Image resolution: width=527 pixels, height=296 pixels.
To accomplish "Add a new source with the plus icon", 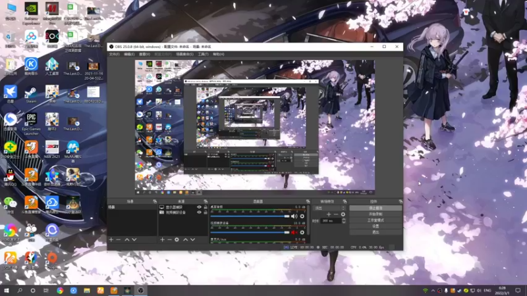I will pyautogui.click(x=162, y=239).
